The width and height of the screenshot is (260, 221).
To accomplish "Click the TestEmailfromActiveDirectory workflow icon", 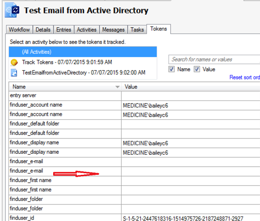I will pos(14,73).
